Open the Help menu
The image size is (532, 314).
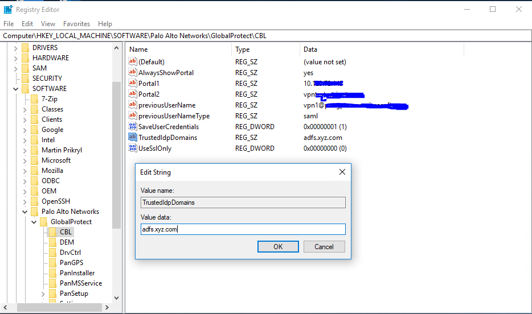(105, 24)
